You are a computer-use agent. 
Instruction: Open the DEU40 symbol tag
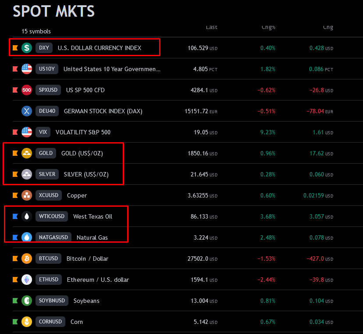click(x=47, y=111)
